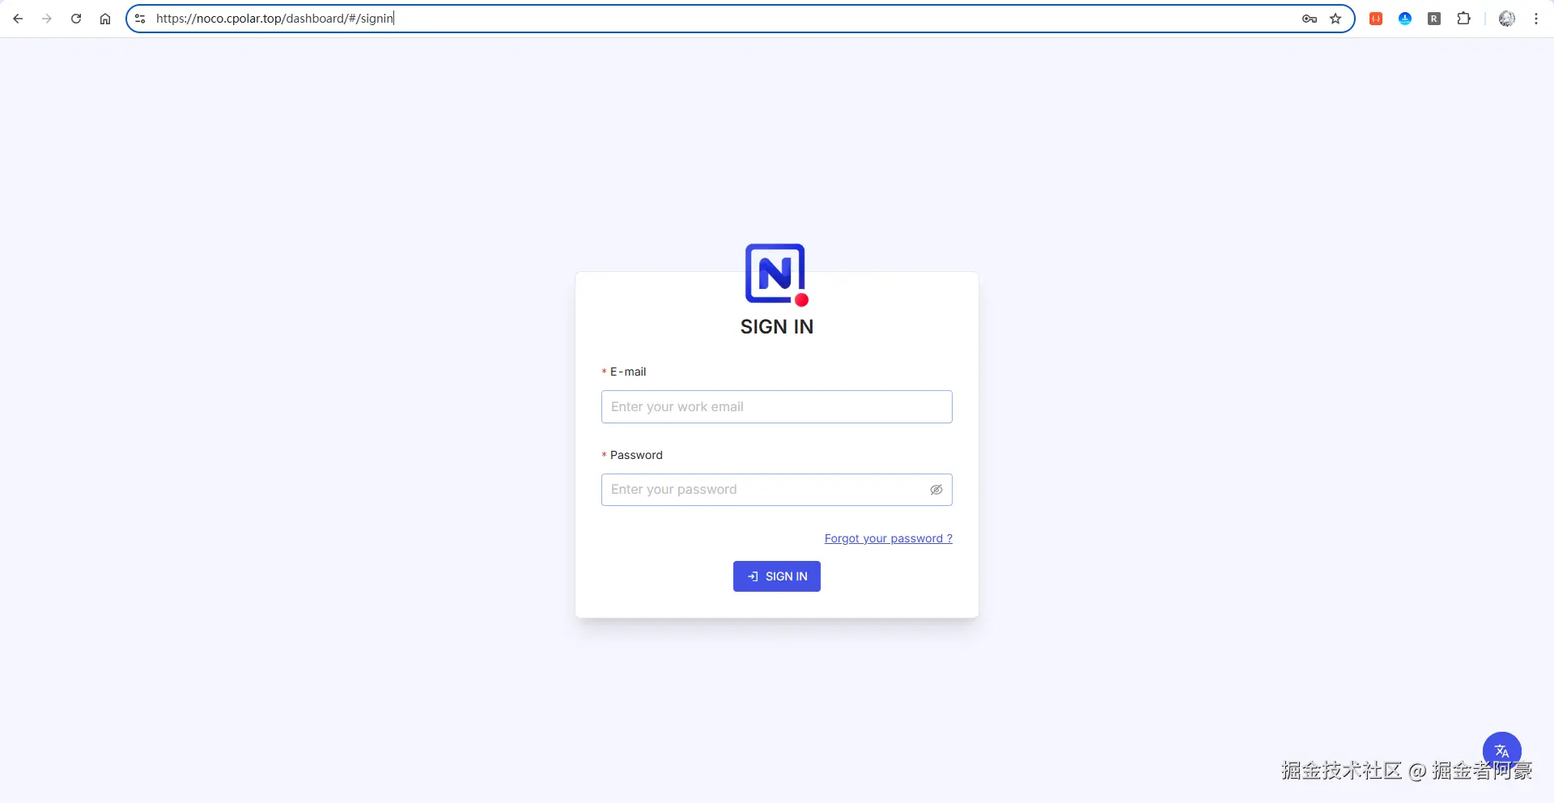The width and height of the screenshot is (1554, 803).
Task: Click the NocoDB logo
Action: 777,275
